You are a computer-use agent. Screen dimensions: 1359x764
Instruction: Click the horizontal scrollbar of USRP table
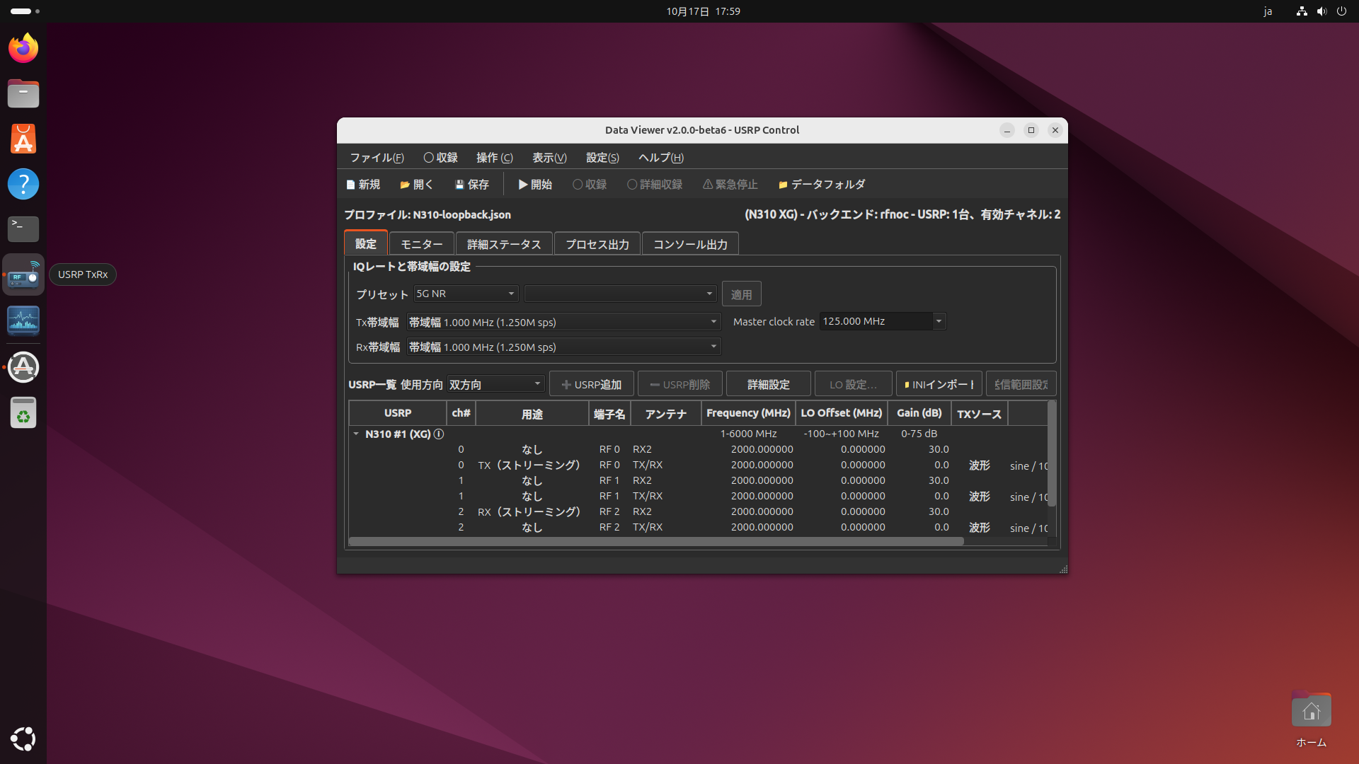pos(656,541)
